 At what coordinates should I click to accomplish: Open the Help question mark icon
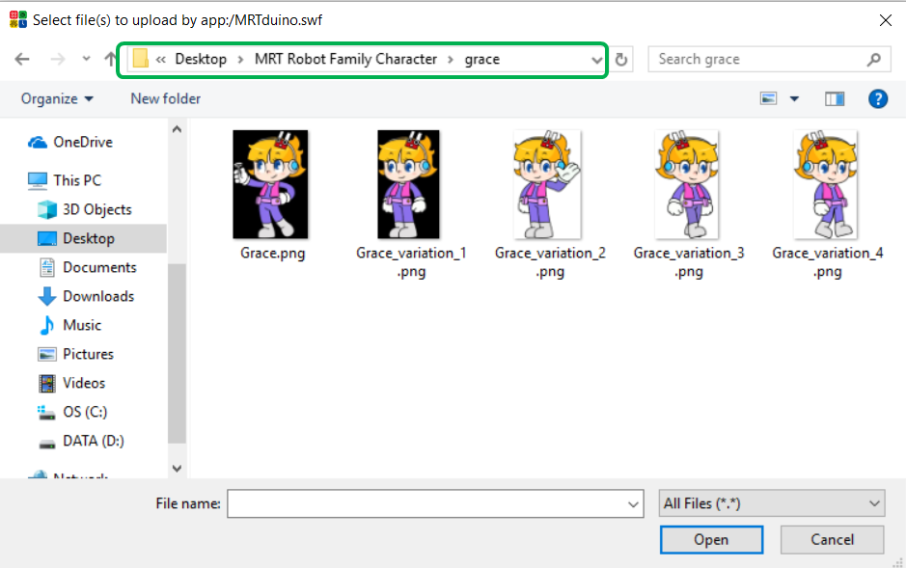[x=877, y=98]
